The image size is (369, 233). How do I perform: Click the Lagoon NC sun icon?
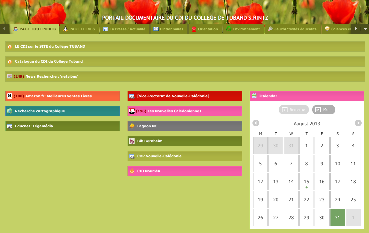point(132,126)
